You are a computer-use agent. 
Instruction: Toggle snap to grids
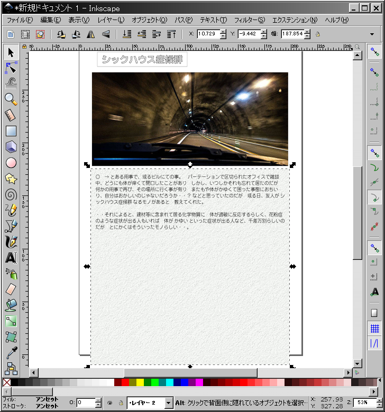(374, 329)
